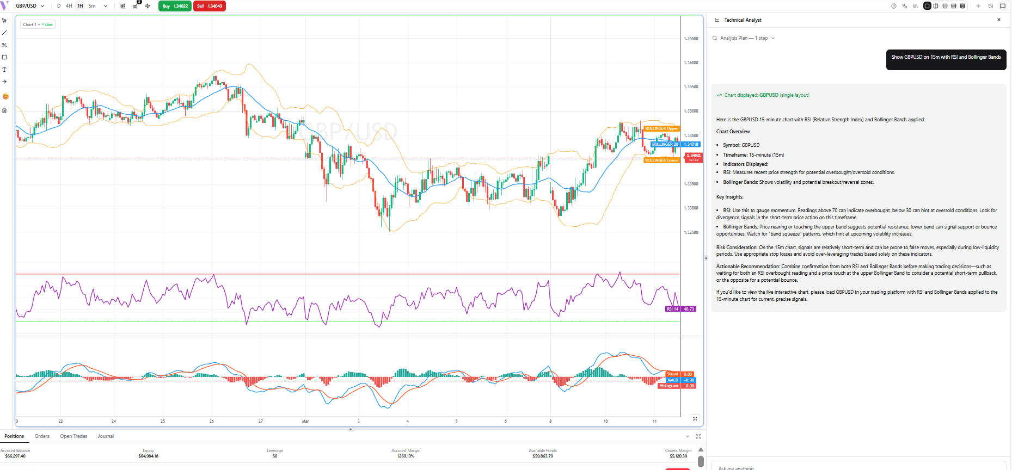Expand the Analysis Plan step list
This screenshot has height=470, width=1012.
[772, 38]
